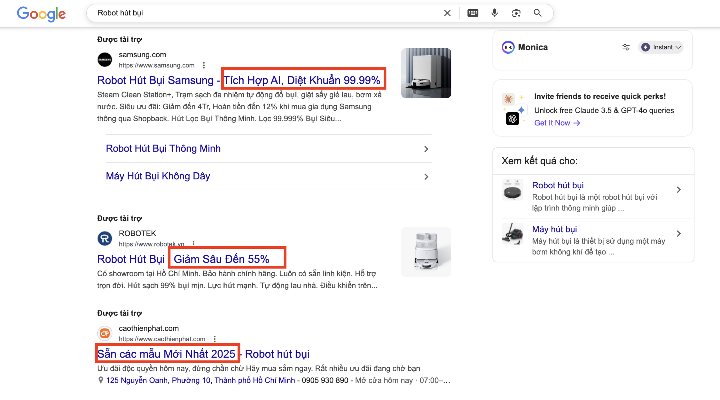Click the ROBOTEK vacuum dock thumbnail image

(426, 252)
